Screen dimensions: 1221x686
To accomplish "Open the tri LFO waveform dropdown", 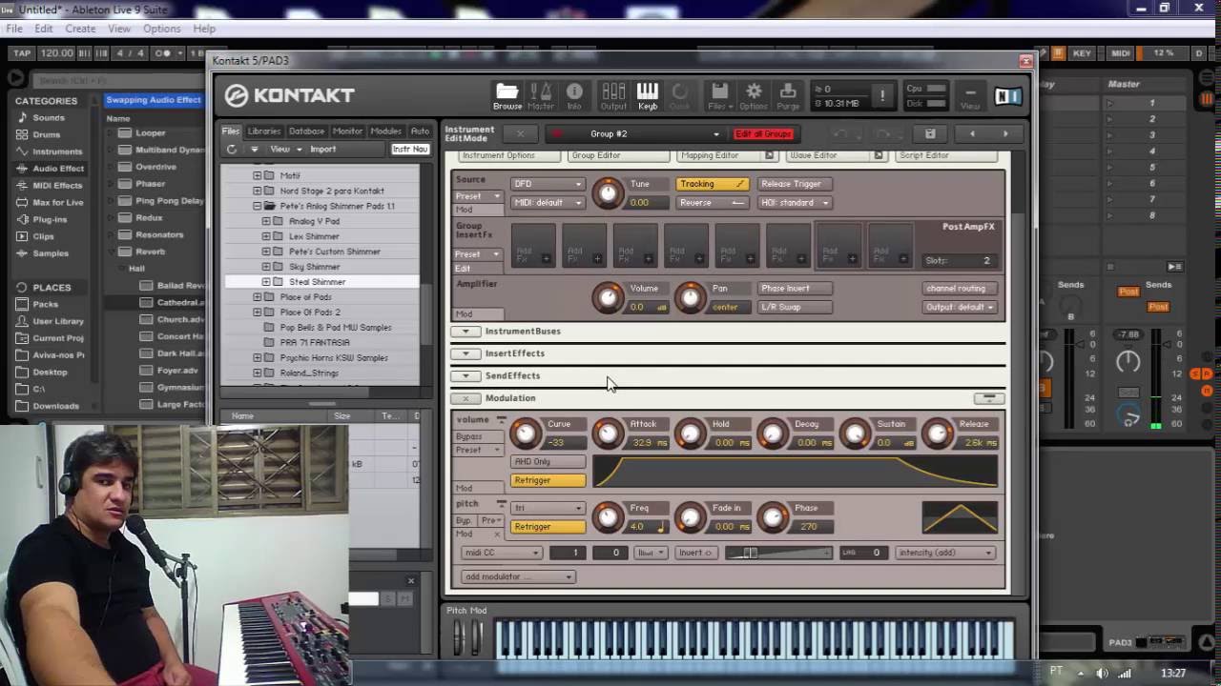I will point(548,508).
